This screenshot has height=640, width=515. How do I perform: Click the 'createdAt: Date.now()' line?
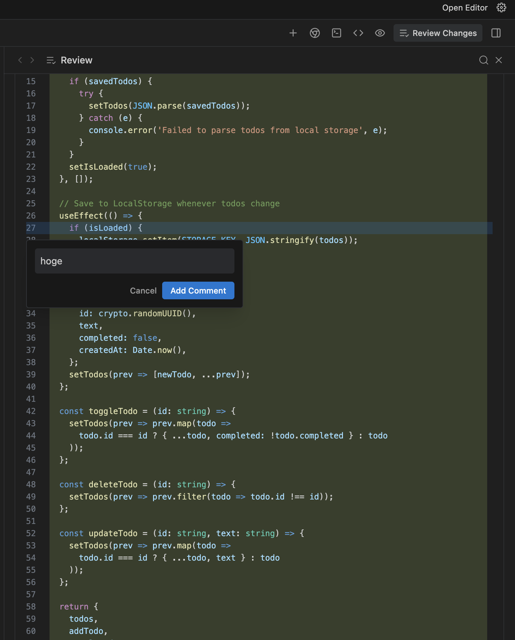point(133,350)
